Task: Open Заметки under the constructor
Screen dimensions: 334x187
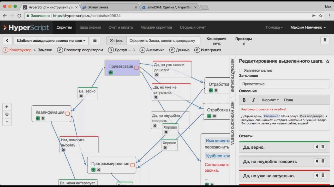Action: (x=45, y=50)
